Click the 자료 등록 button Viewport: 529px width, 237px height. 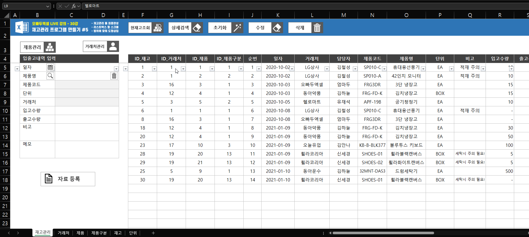click(x=68, y=179)
